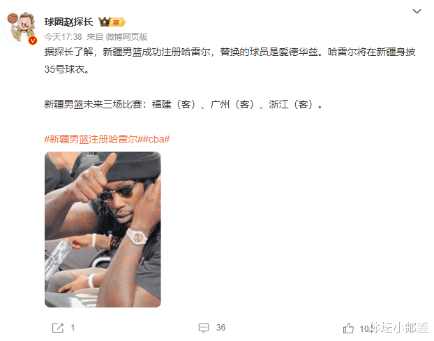Viewport: 434px width, 341px height.
Task: Click the first paragraph about 哈雷尔 registration
Action: pyautogui.click(x=230, y=52)
